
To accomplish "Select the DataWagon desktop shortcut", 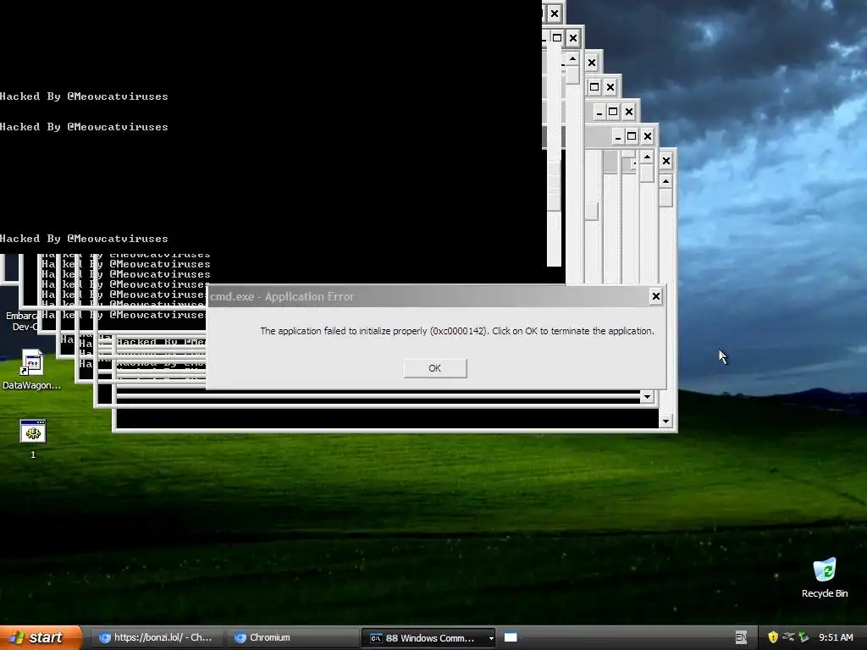I will point(31,370).
